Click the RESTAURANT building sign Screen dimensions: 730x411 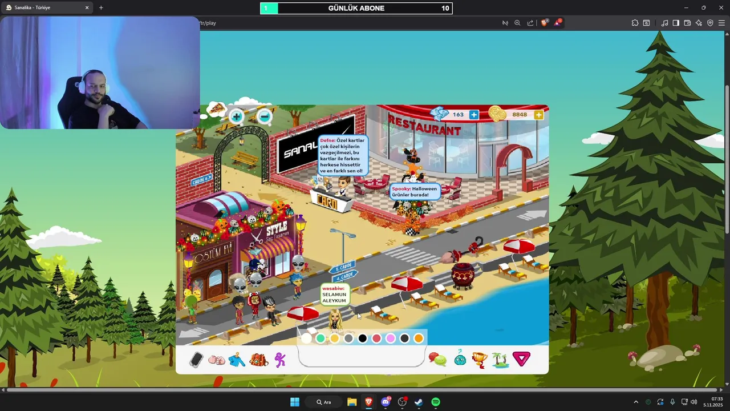point(424,124)
